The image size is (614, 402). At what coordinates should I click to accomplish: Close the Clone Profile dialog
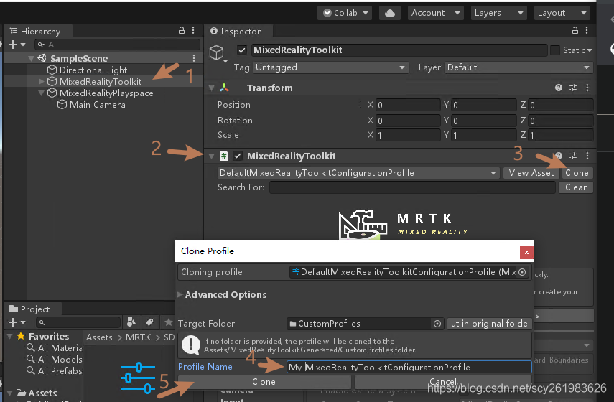526,252
